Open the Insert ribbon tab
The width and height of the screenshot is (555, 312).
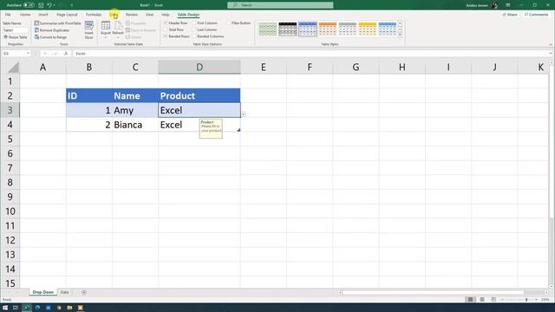point(43,15)
